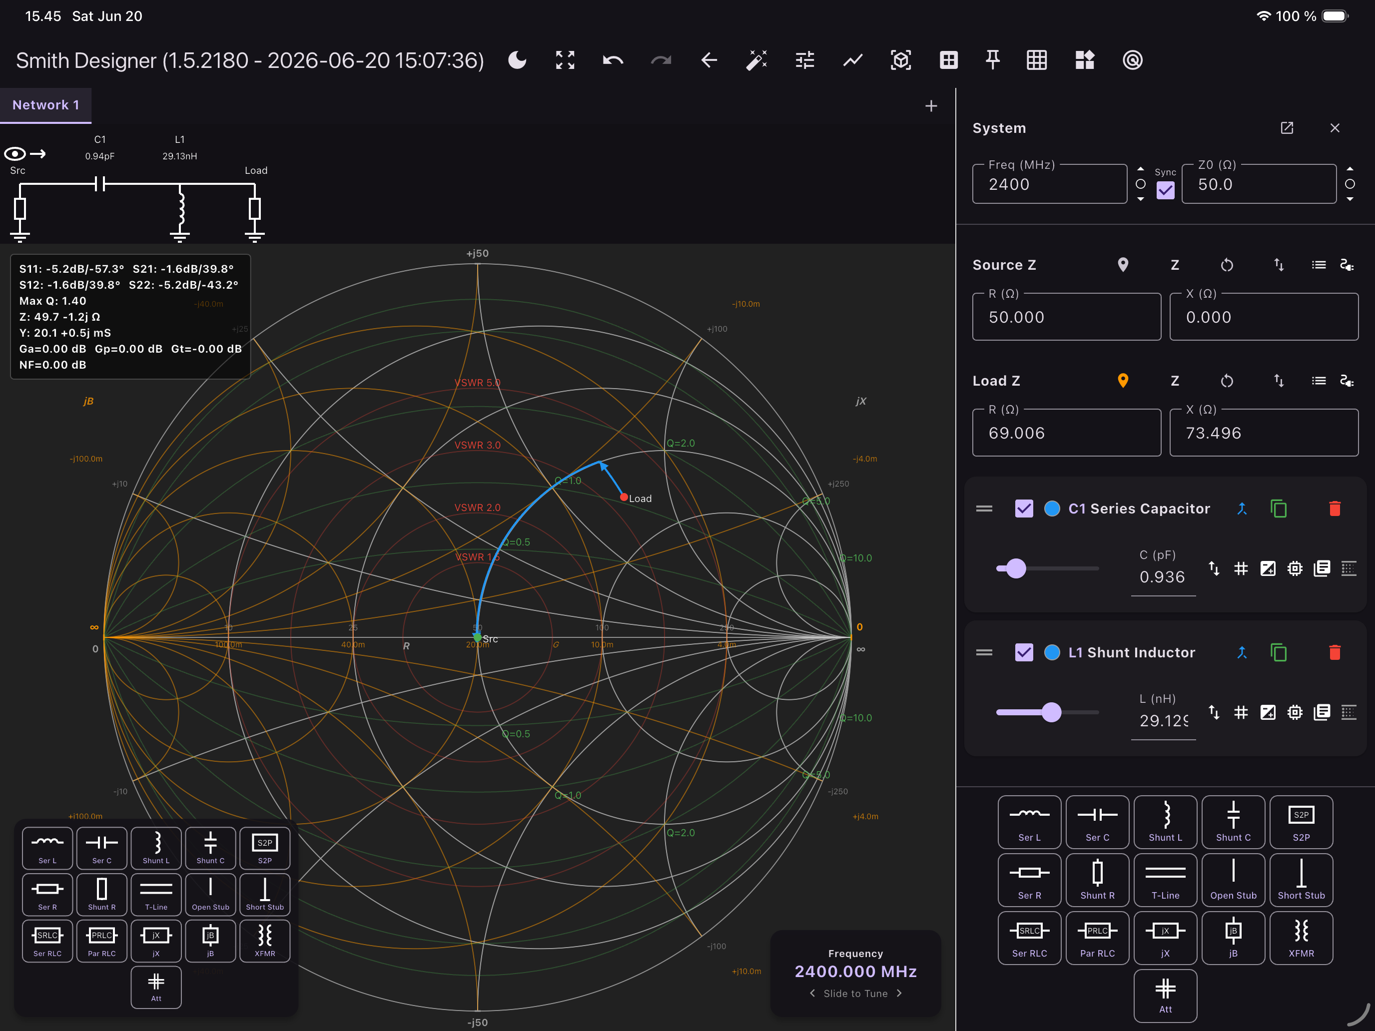1375x1031 pixels.
Task: Click Load Z orange marker icon
Action: coord(1123,380)
